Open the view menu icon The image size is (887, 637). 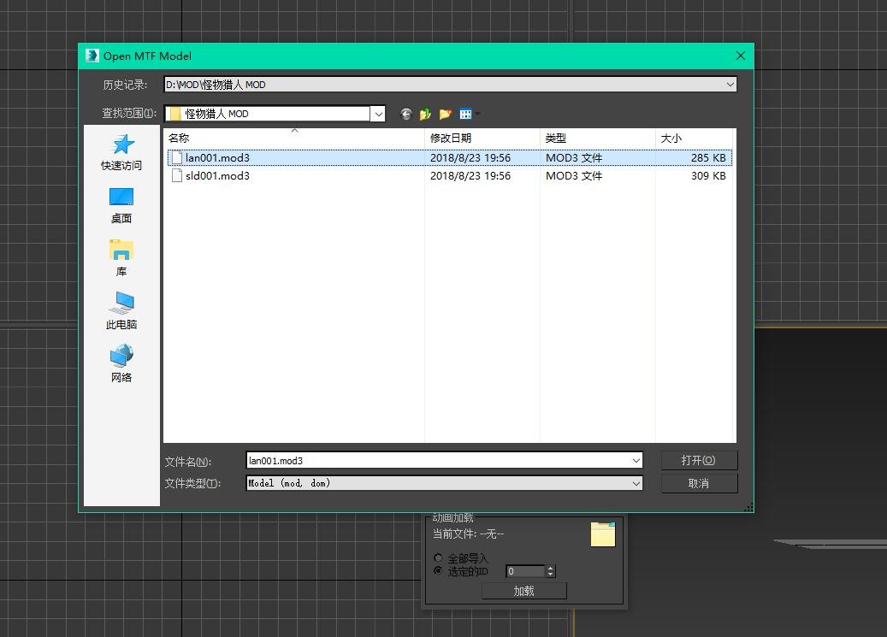click(x=466, y=114)
